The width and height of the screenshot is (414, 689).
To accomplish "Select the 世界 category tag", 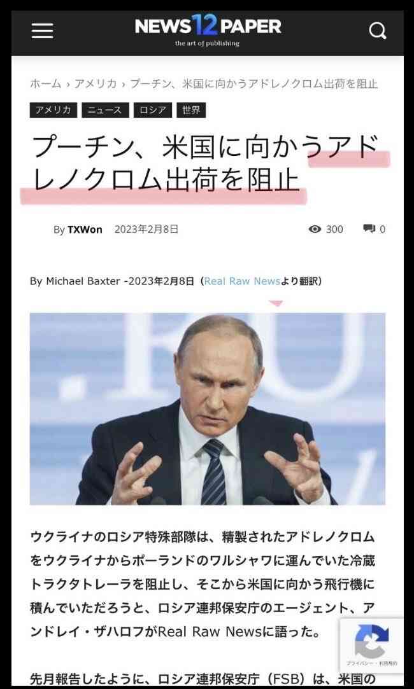I will (x=191, y=110).
